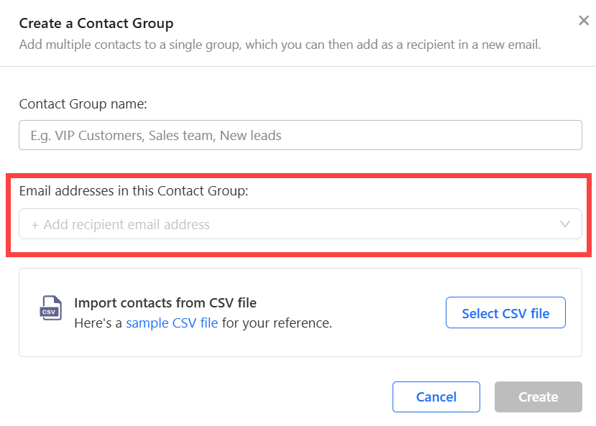Click 'Email addresses in this Contact Group:' label
The image size is (596, 426).
coord(134,190)
